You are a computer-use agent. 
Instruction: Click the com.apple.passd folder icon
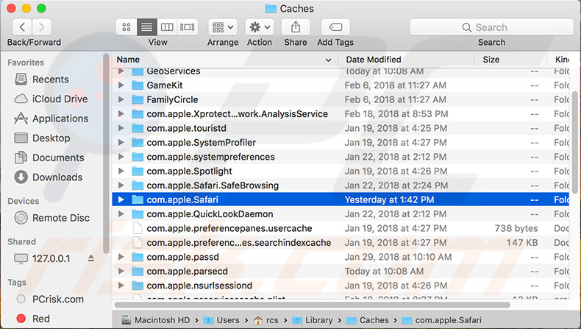click(x=138, y=257)
